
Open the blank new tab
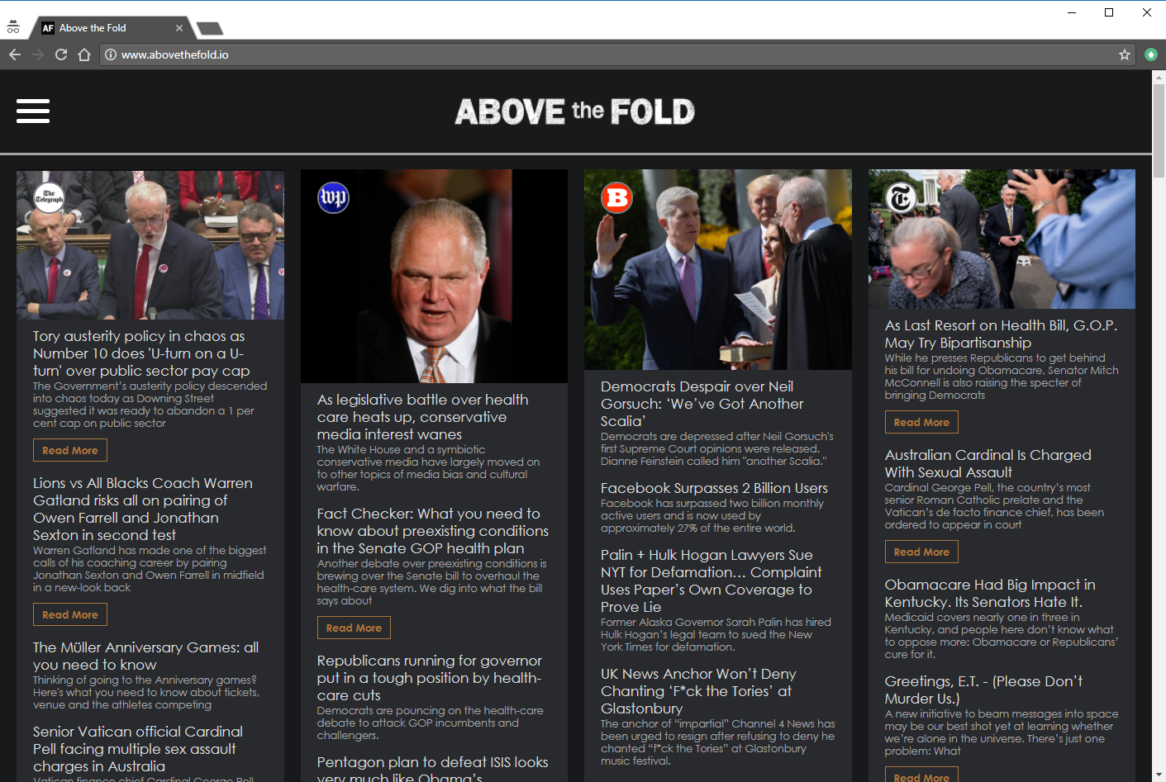click(209, 26)
